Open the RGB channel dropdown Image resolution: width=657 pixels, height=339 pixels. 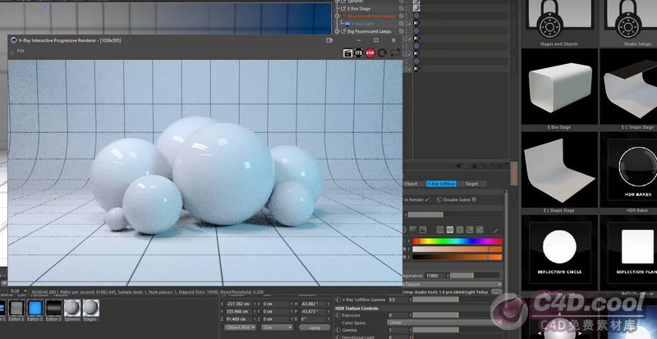pyautogui.click(x=19, y=291)
